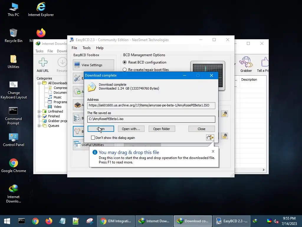Click the lower binoculars browse icon in EasyBCD
Screen dimensions: 302x227
pos(224,136)
